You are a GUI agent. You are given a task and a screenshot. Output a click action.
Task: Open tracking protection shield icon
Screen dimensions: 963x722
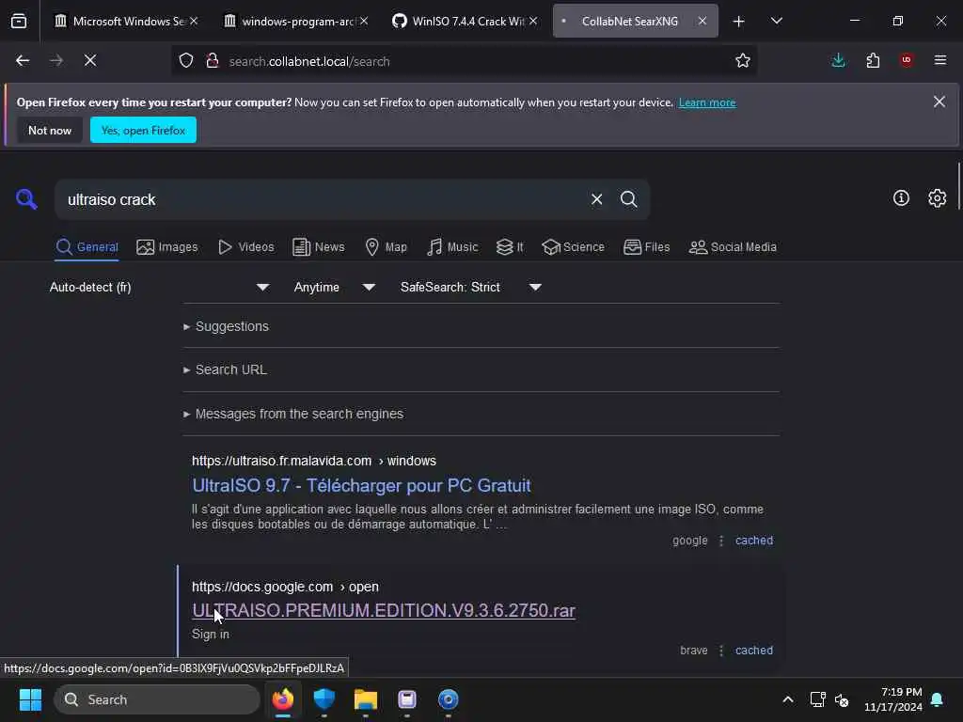[186, 60]
